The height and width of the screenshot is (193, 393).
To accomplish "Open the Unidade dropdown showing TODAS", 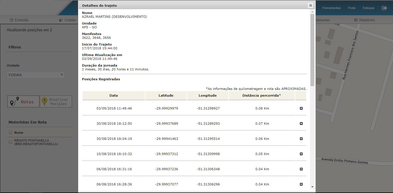I will pos(36,75).
